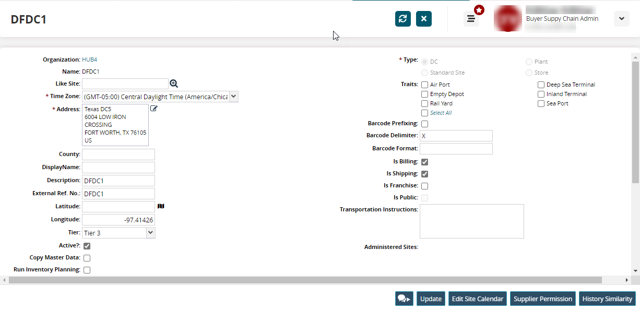The width and height of the screenshot is (640, 309).
Task: Click the Select All traits link
Action: [441, 113]
